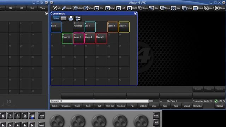Screen dimensions: 226x127
Task: Open the Help toolbar button
Action: tap(56, 8)
